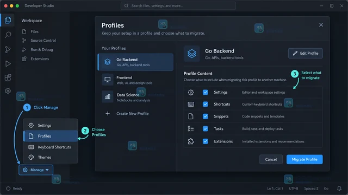Click the palette icon beside Themes
Screen dimensions: 348x195
pos(31,158)
